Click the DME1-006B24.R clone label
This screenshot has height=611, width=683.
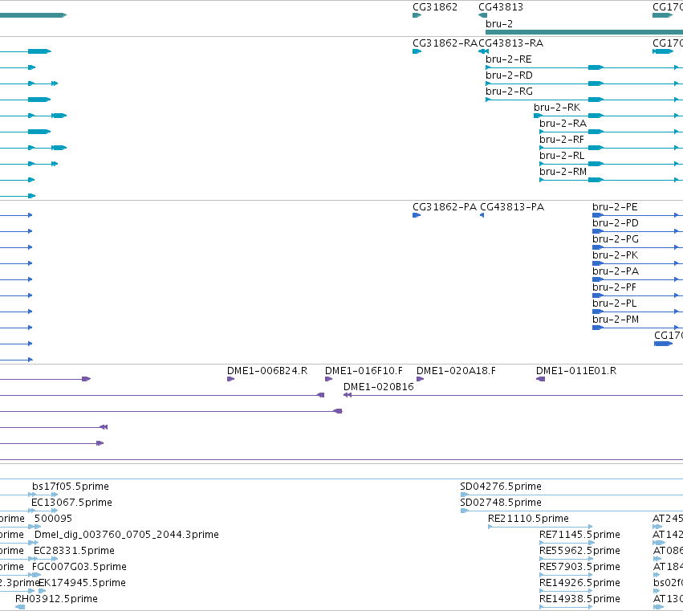[x=267, y=371]
